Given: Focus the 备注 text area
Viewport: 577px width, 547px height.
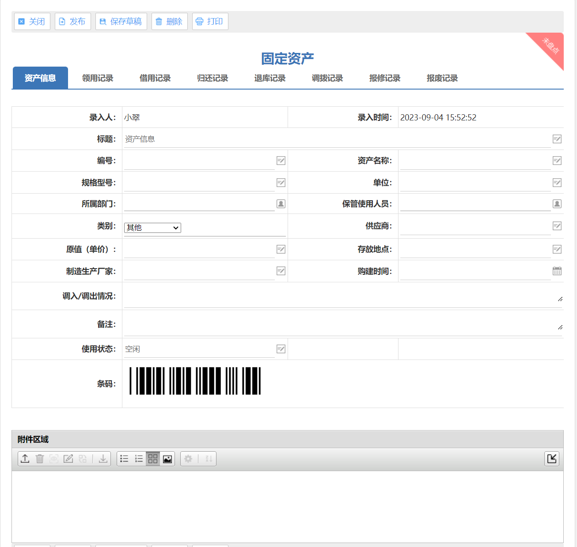Looking at the screenshot, I should (340, 324).
